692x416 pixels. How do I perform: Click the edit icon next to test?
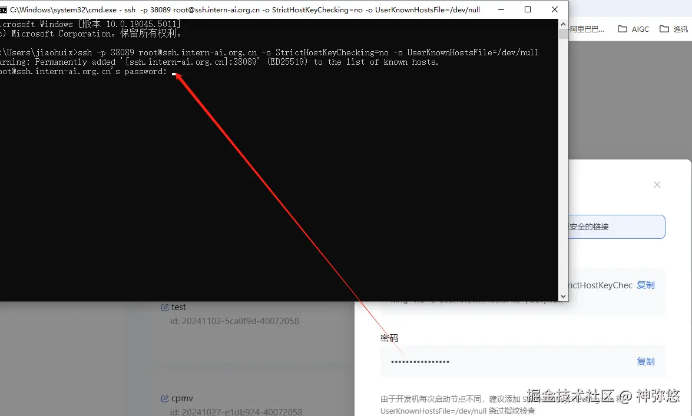tap(165, 307)
